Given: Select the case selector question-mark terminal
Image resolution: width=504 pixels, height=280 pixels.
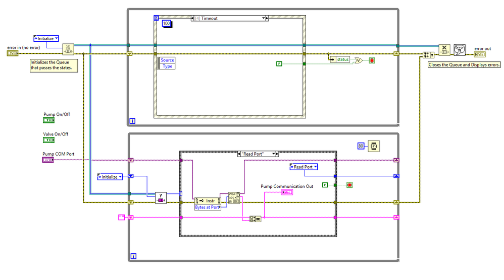Looking at the screenshot, I should (181, 193).
